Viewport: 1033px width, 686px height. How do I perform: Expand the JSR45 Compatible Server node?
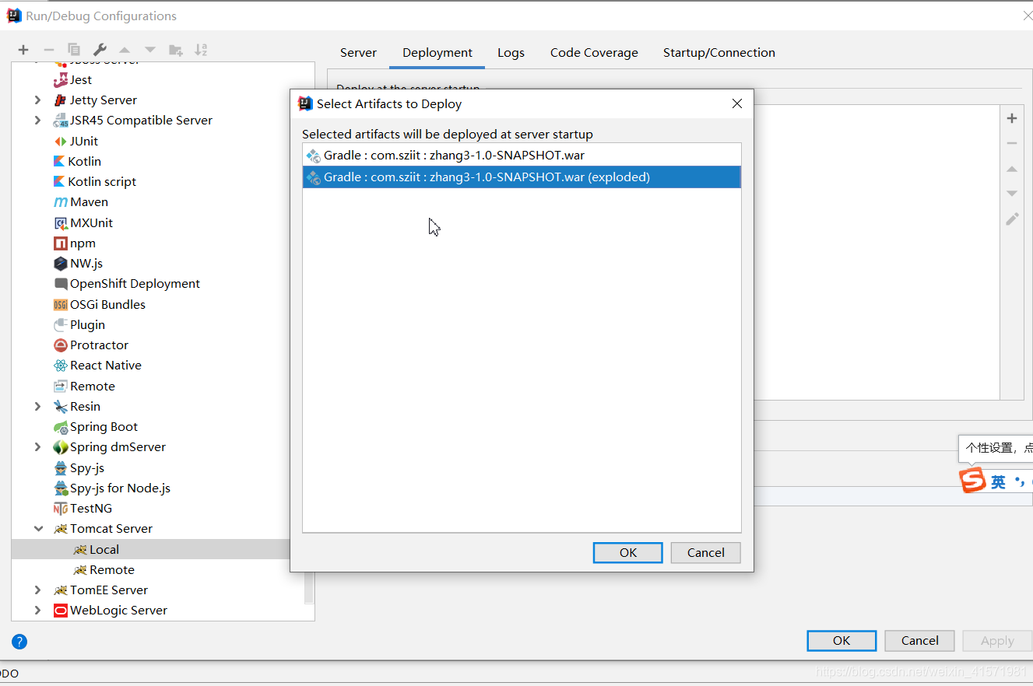pos(38,120)
